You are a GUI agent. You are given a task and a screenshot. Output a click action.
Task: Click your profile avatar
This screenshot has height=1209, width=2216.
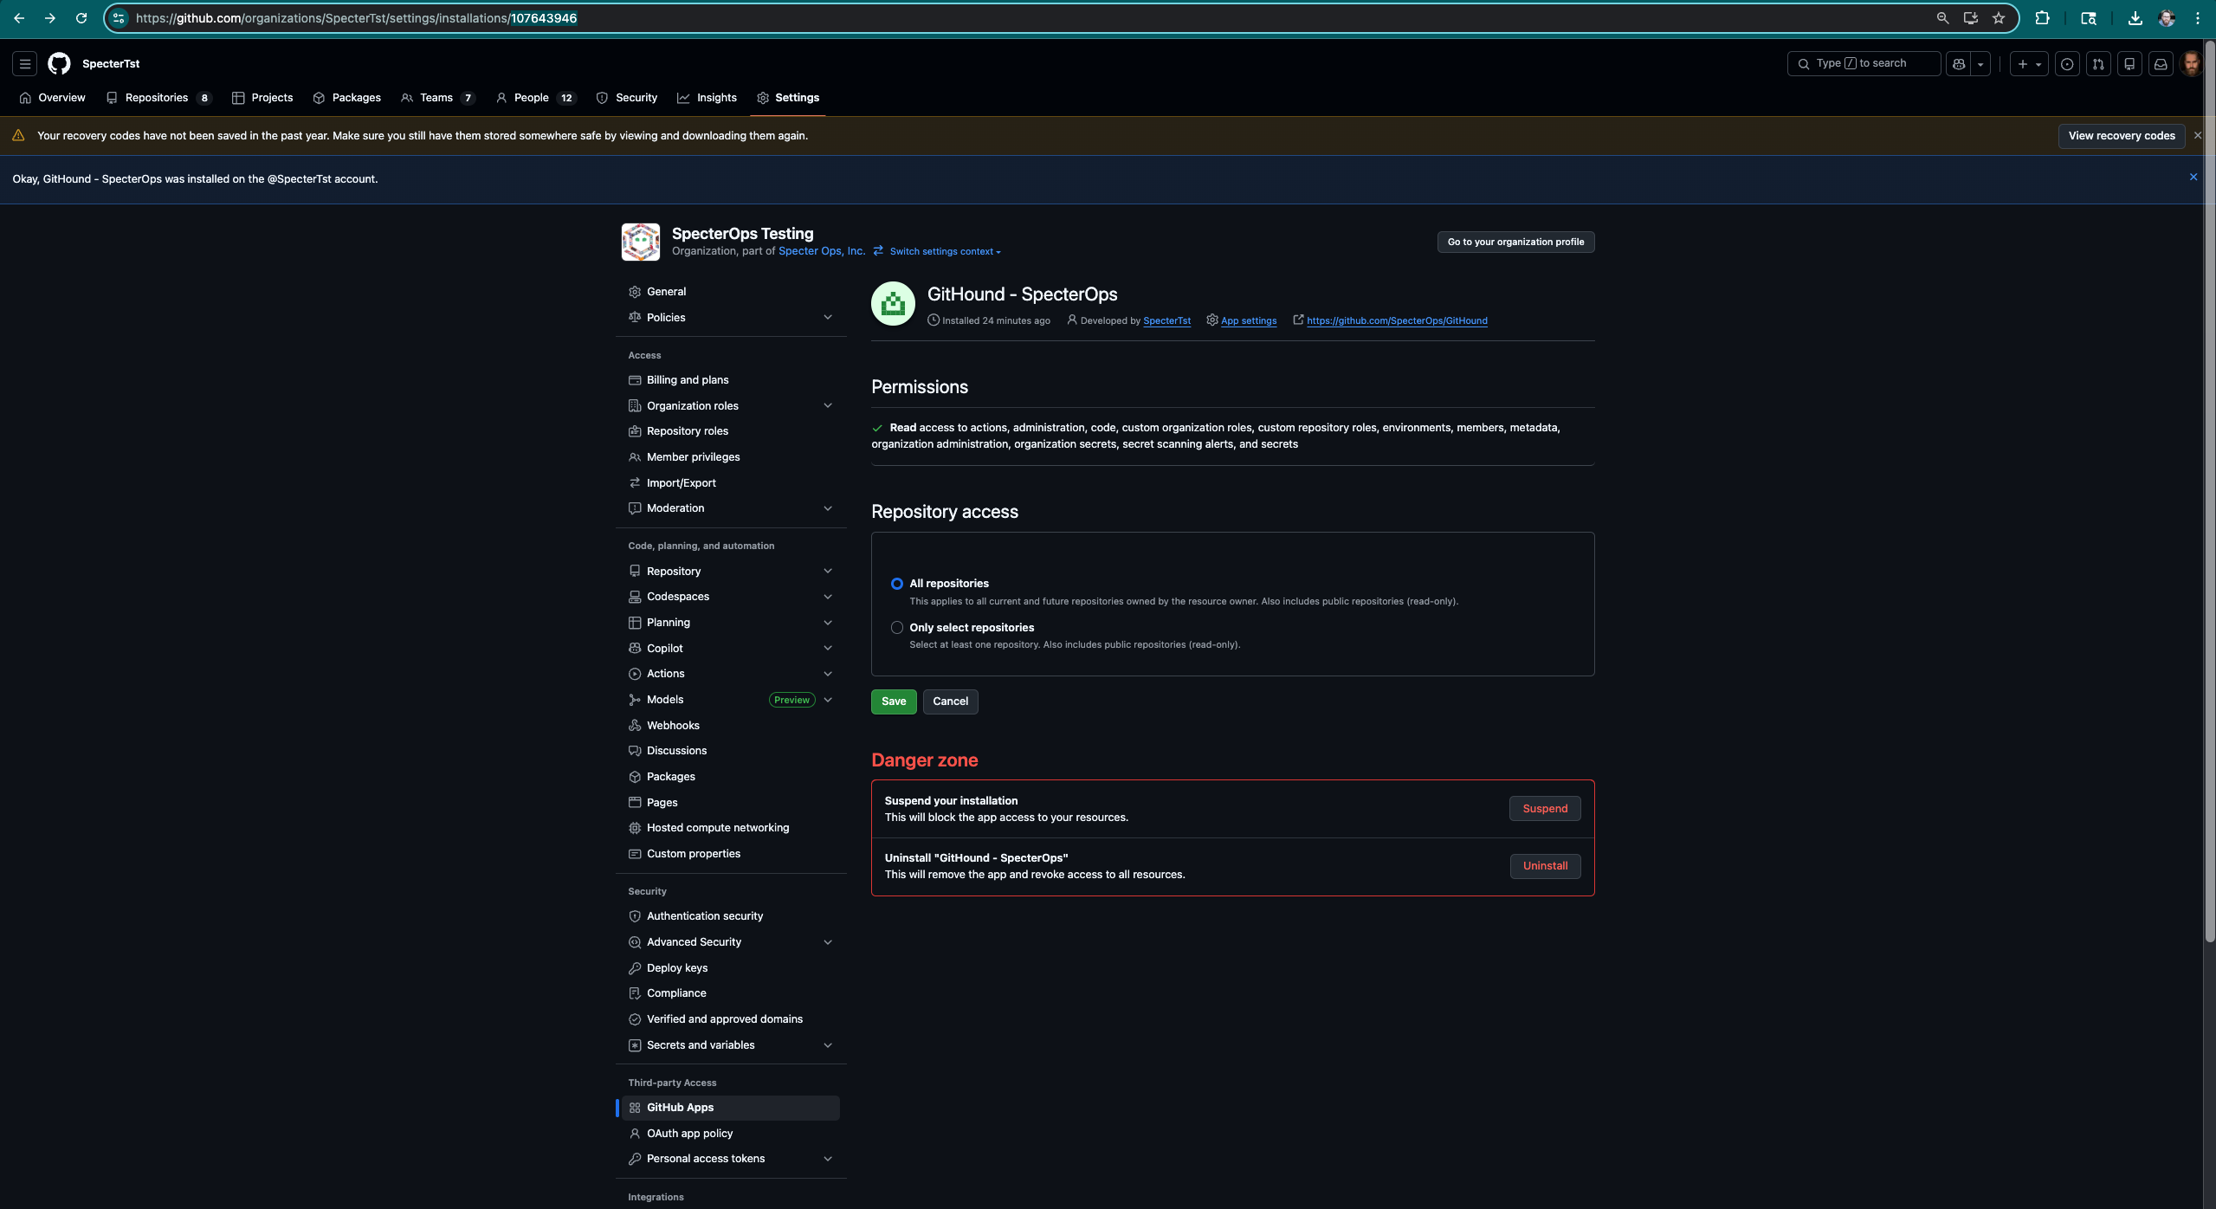coord(2192,63)
